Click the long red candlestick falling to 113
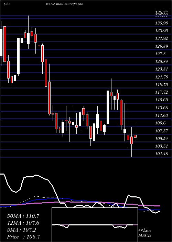Image resolution: width=172 pixels, height=242 pixels. tap(49, 98)
